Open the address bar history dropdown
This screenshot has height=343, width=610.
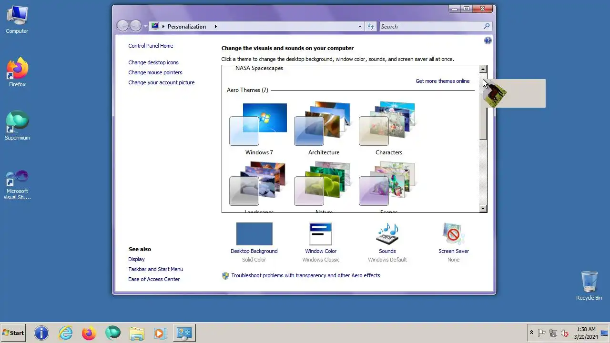point(360,27)
